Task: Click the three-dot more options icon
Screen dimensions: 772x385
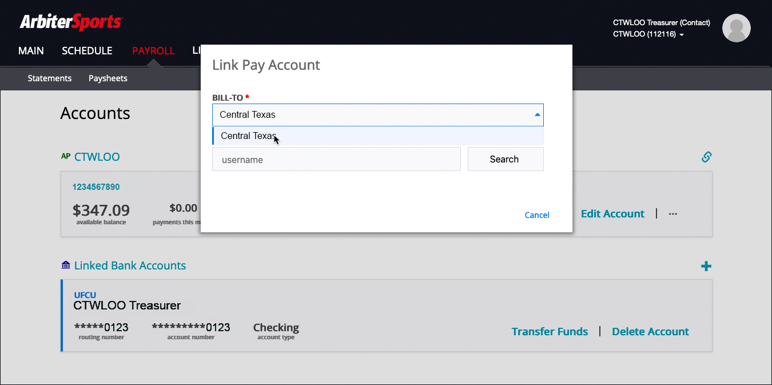Action: 672,214
